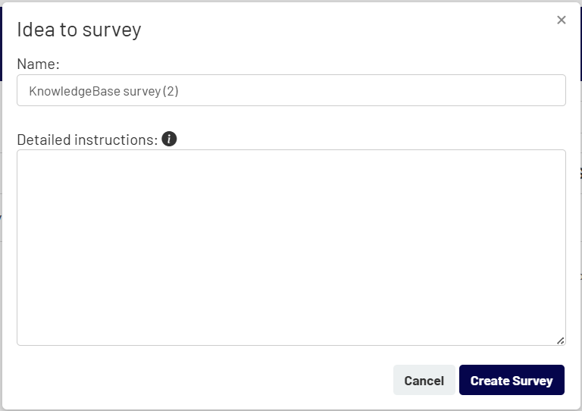Click the 'Detailed instructions:' label text
This screenshot has width=582, height=411.
(x=87, y=140)
